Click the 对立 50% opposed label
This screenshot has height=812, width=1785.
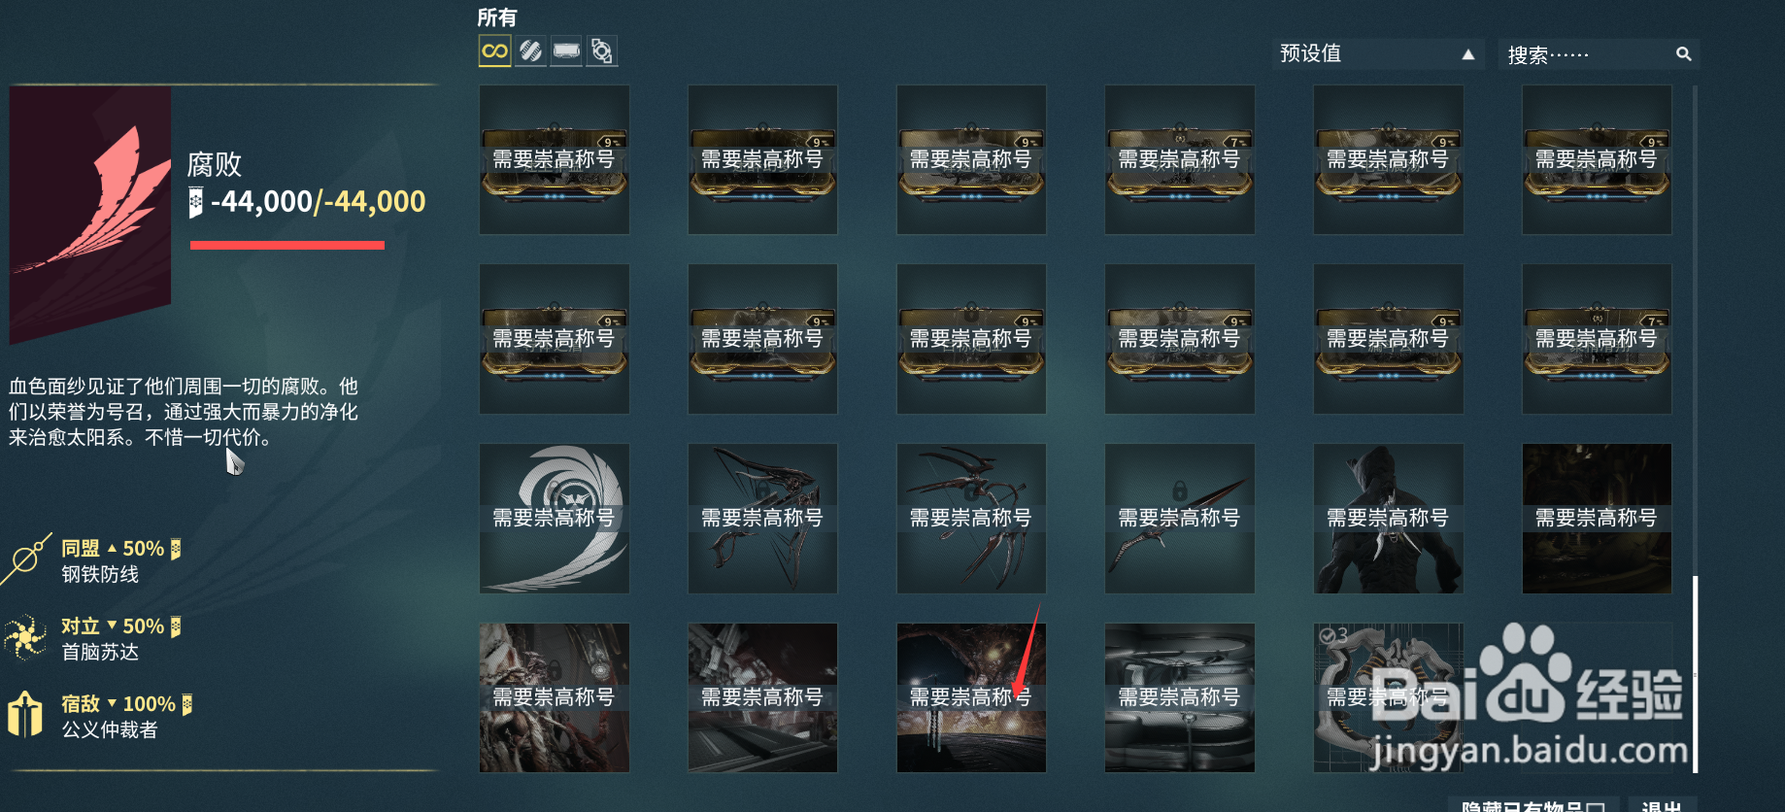click(120, 626)
